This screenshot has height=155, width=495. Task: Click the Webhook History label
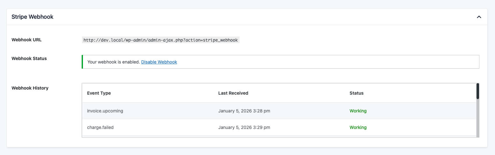coord(30,88)
